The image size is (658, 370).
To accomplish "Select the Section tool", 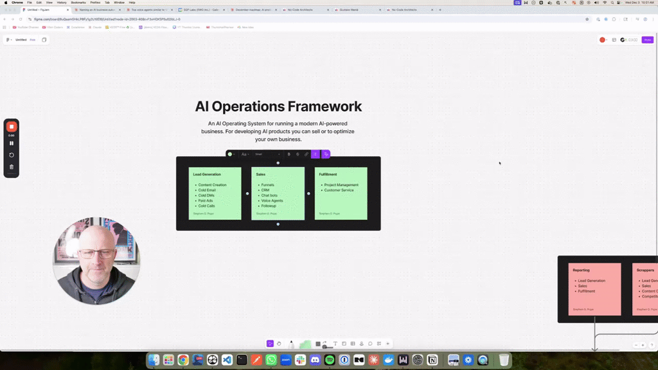I will [344, 344].
